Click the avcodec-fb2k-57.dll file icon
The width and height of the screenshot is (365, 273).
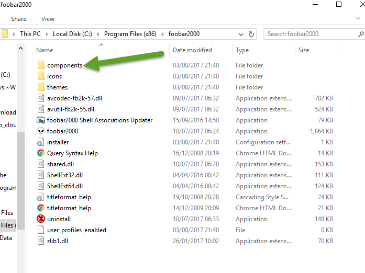tap(41, 98)
